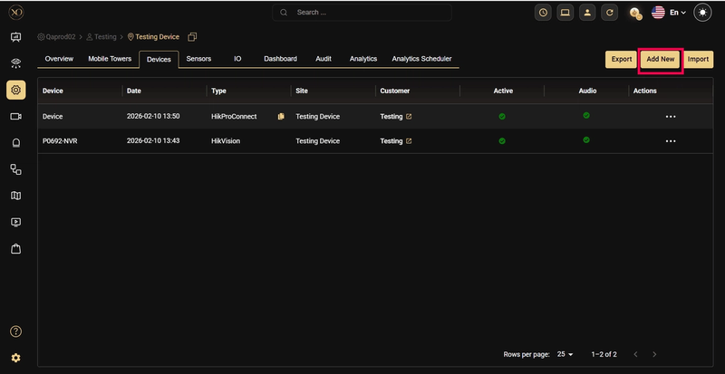Toggle Active status for Device row
Screen dimensions: 725x374
[502, 117]
